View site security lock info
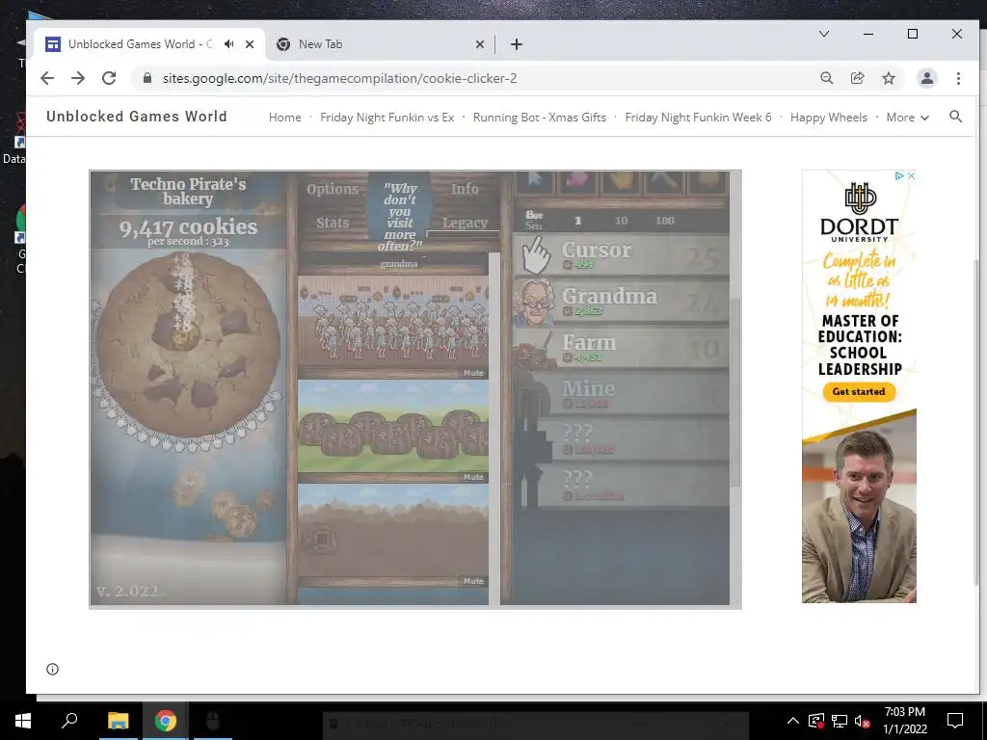 (x=147, y=78)
